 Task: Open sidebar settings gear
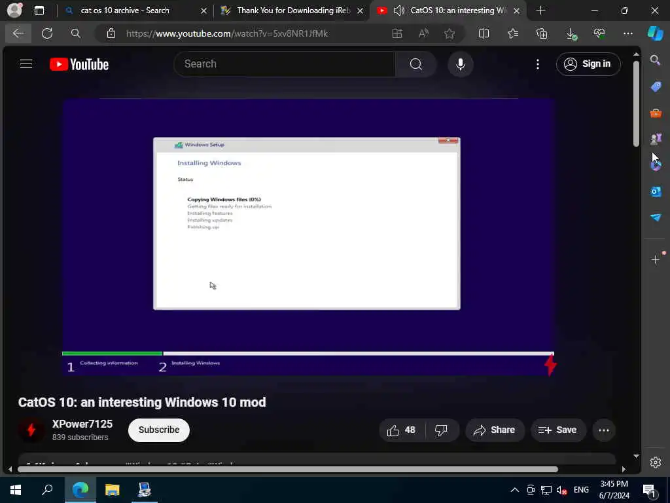(656, 462)
